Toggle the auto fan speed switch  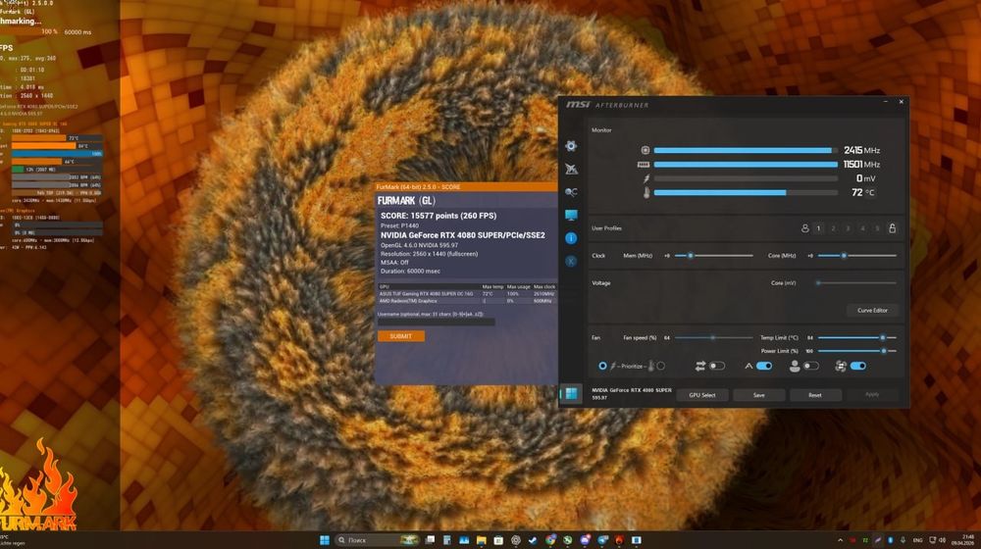coord(764,366)
